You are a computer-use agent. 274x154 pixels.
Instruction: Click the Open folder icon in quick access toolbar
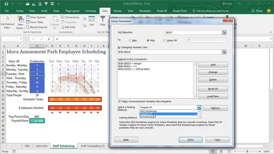[27, 4]
